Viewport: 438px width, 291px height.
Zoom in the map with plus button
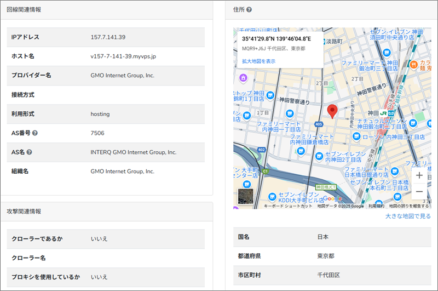(419, 175)
